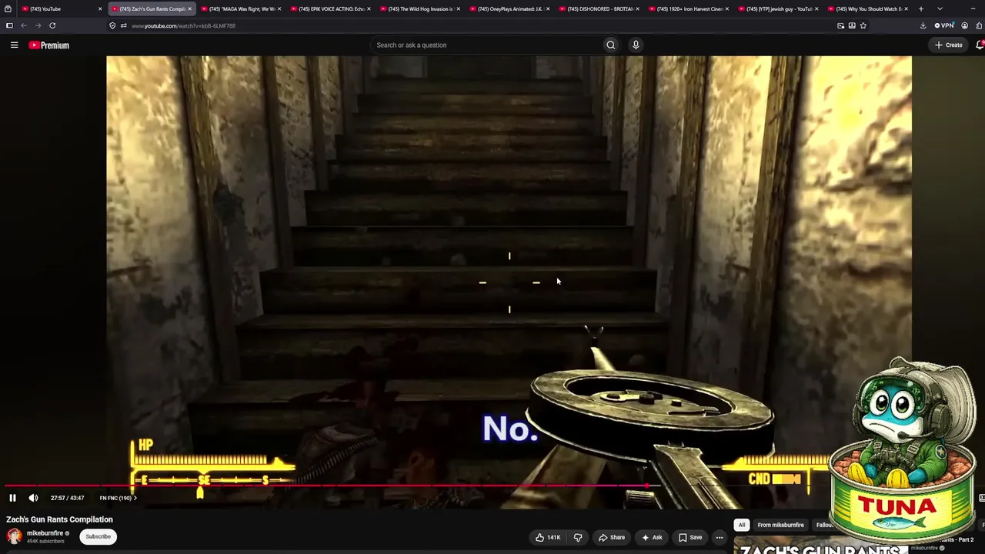Close the '[YTP] jewish guy' browser tab
Image resolution: width=985 pixels, height=554 pixels.
pyautogui.click(x=817, y=8)
